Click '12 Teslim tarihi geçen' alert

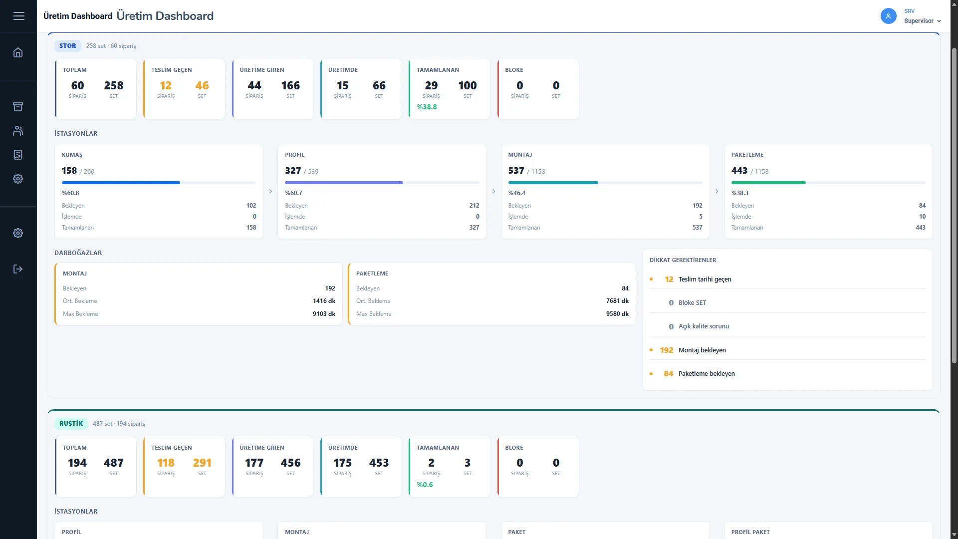pyautogui.click(x=787, y=279)
